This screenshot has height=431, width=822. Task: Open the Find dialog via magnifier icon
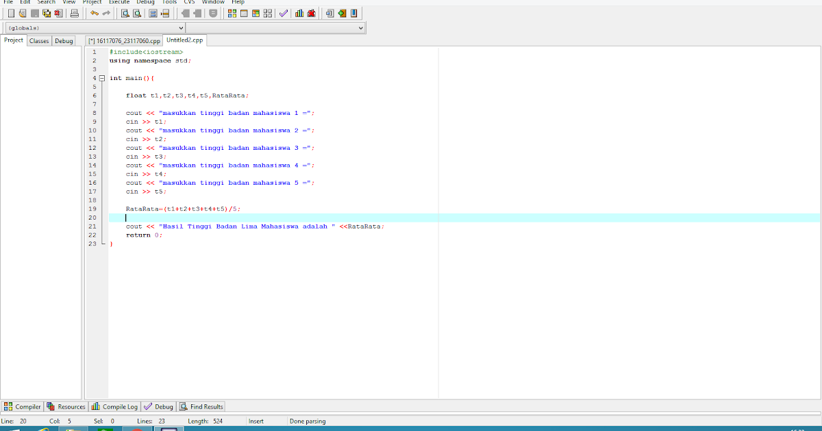[x=125, y=12]
